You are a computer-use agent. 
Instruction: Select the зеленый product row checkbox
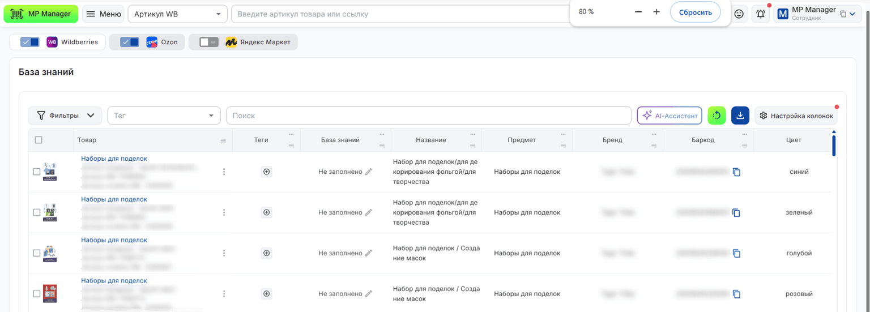pyautogui.click(x=37, y=212)
